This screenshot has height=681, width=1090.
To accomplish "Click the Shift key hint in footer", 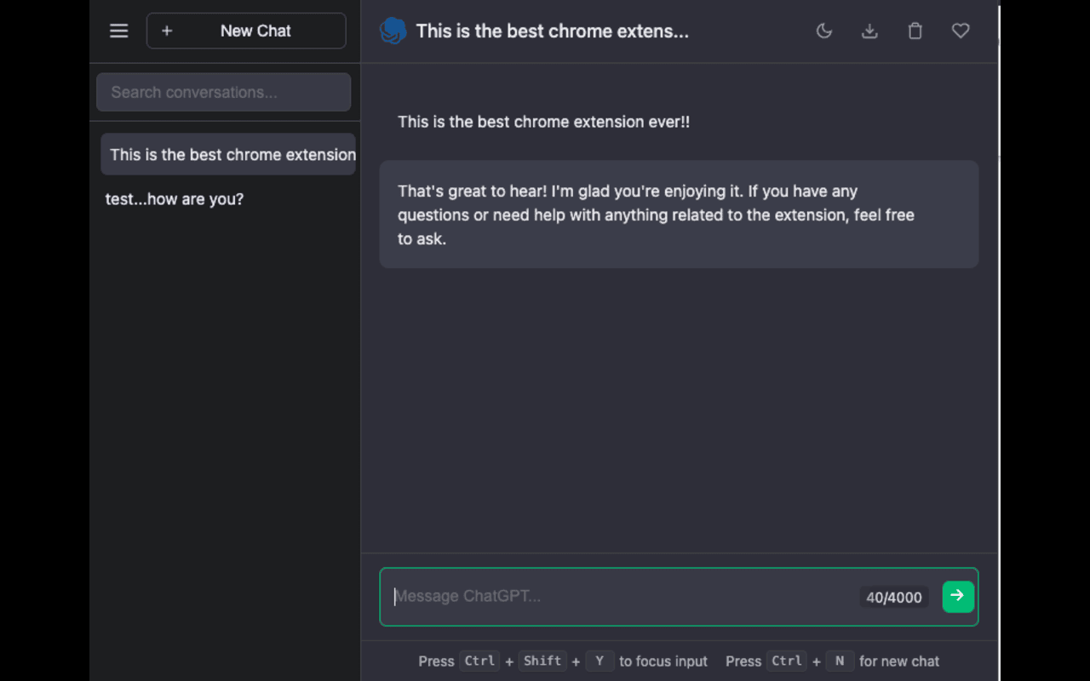I will coord(542,661).
